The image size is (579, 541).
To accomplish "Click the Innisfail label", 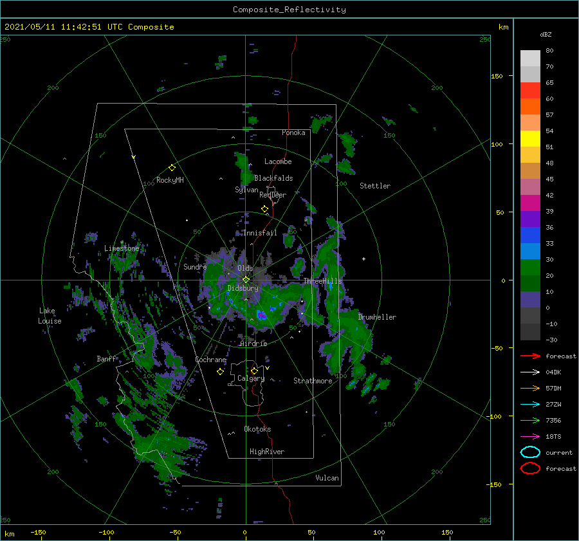I will (x=260, y=233).
